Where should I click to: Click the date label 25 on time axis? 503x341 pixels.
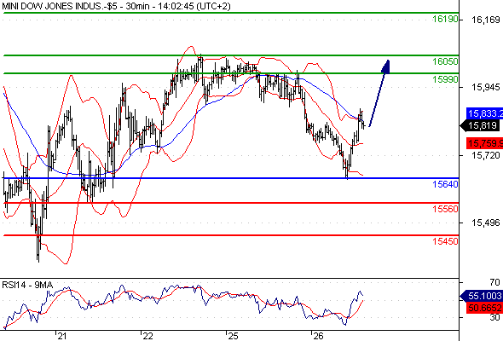click(x=233, y=336)
